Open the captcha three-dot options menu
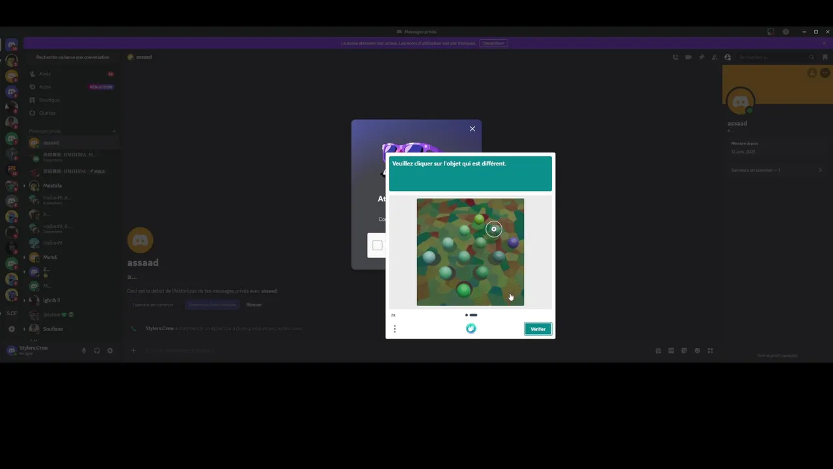The height and width of the screenshot is (469, 833). [394, 329]
